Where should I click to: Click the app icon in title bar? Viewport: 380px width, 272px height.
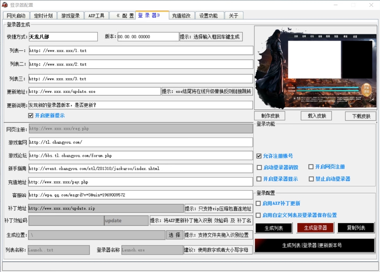[5, 5]
